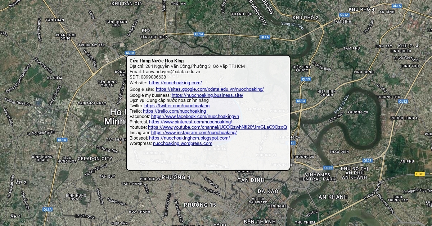The image size is (432, 226).
Task: Click the QL1A shield near Ấp 1
Action: (48, 209)
